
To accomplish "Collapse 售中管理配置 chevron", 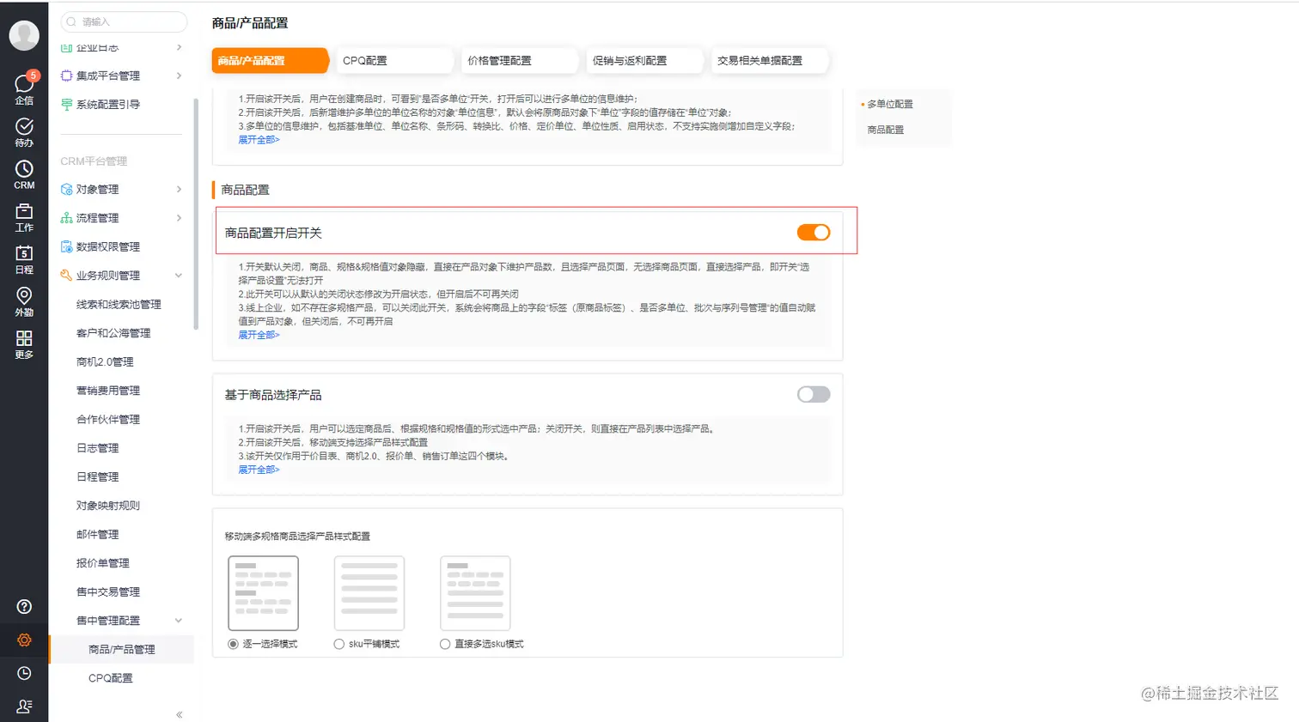I will (x=179, y=621).
